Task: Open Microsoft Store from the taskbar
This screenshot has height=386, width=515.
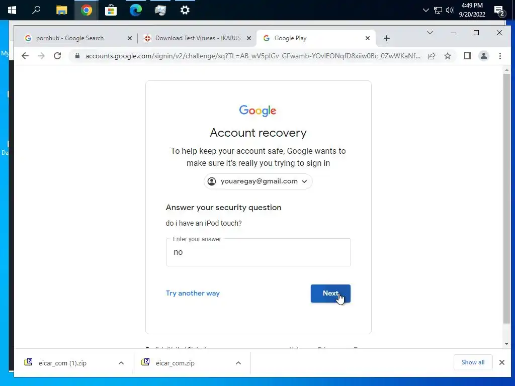Action: tap(111, 10)
